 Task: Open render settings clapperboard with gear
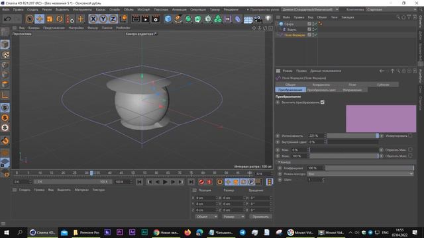click(x=156, y=19)
